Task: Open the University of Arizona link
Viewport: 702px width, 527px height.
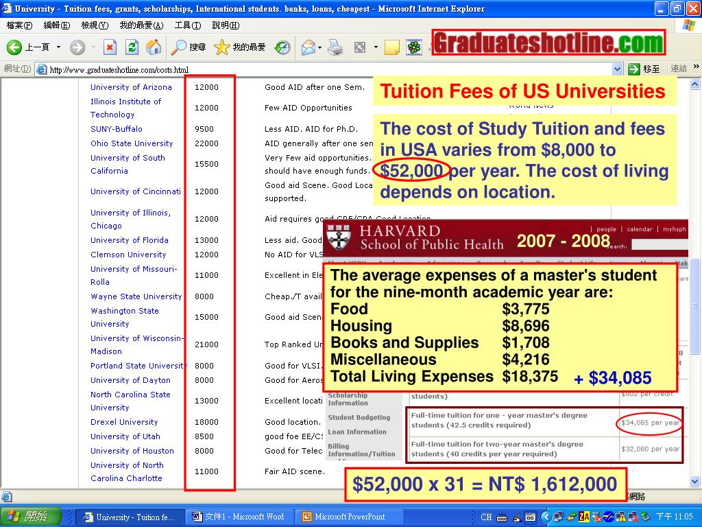Action: pos(131,87)
